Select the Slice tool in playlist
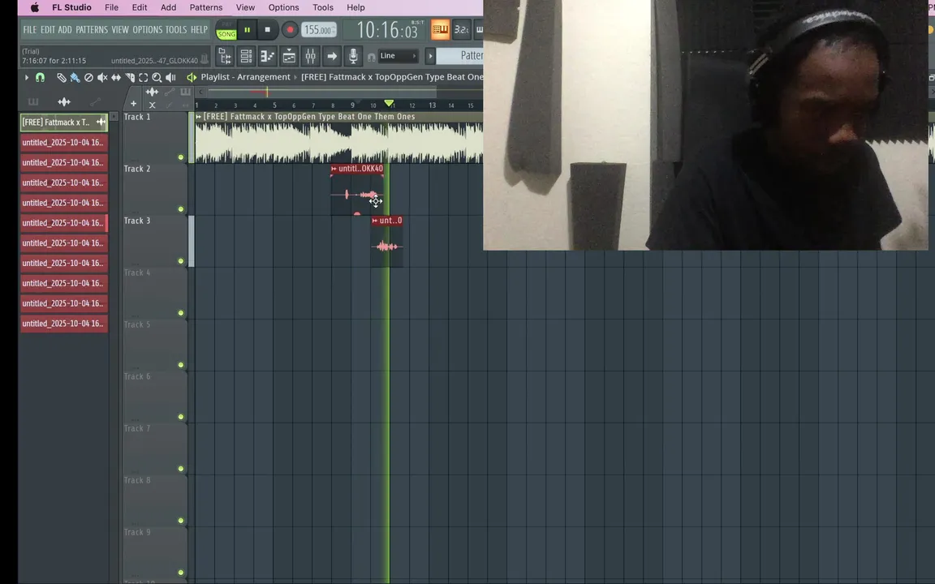Screen dimensions: 935x584 point(130,78)
